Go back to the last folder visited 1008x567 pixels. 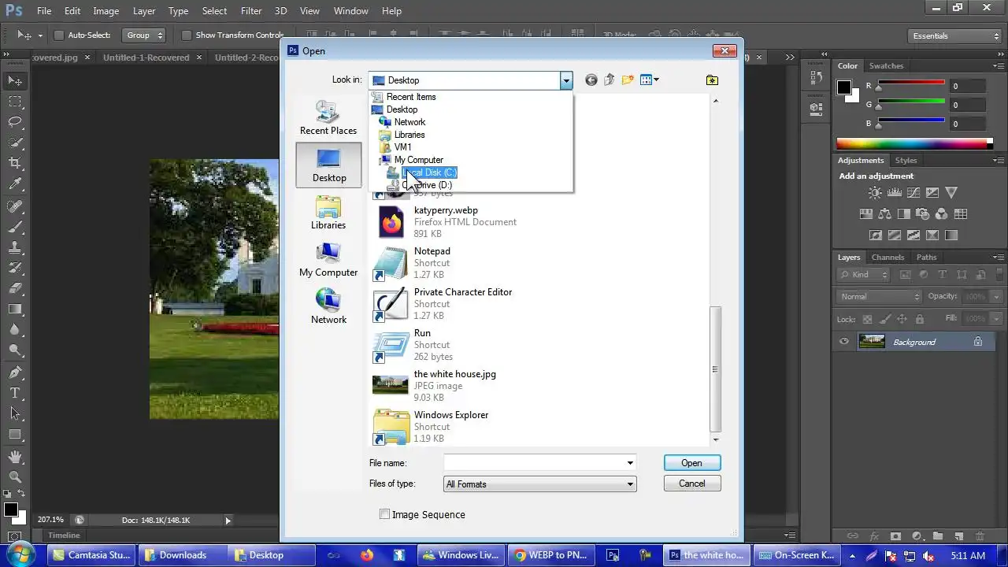click(591, 80)
